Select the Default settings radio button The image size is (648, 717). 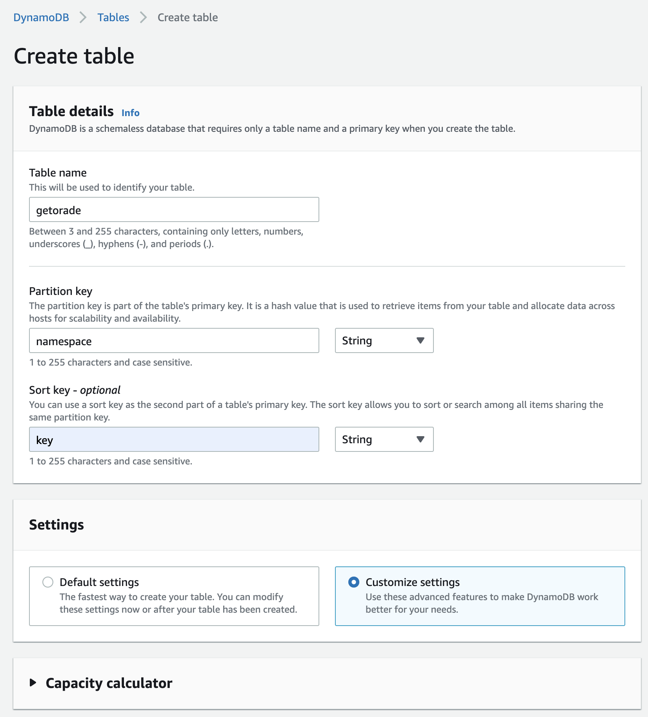click(x=48, y=582)
